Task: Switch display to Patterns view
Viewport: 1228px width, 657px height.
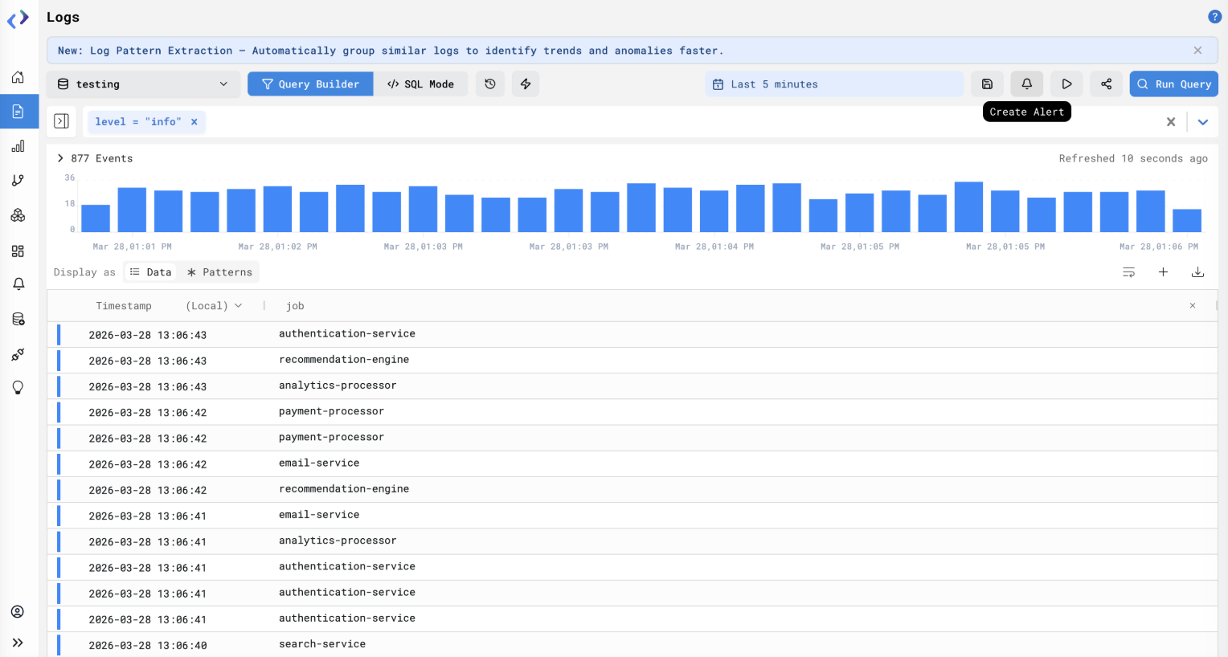Action: coord(219,271)
